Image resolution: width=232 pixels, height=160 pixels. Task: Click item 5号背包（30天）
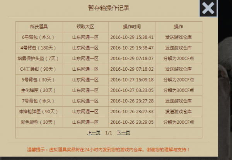pos(38,80)
